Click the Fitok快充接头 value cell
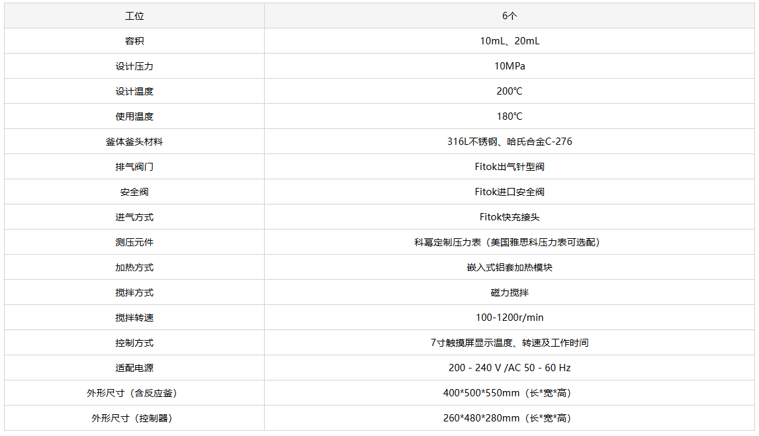Screen dimensions: 759x436 click(x=510, y=217)
